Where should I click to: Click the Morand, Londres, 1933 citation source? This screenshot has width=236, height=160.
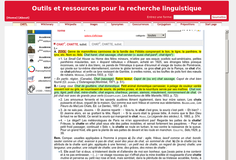[94, 75]
